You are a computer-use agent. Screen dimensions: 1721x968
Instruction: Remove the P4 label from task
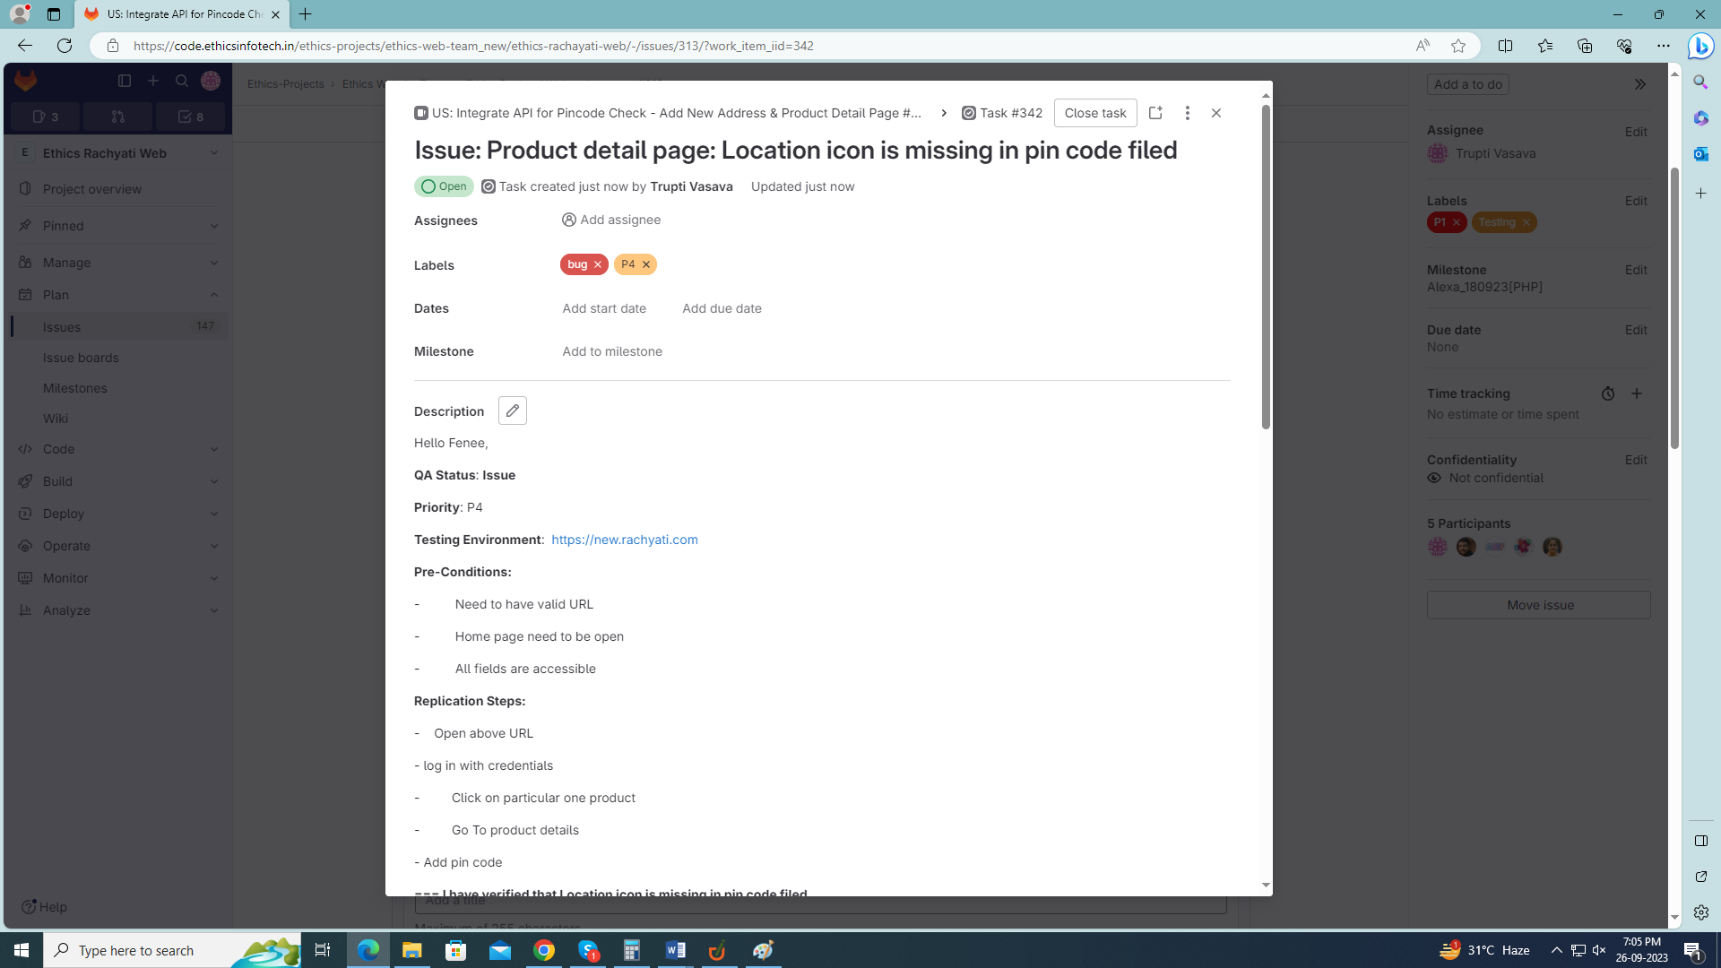[645, 264]
